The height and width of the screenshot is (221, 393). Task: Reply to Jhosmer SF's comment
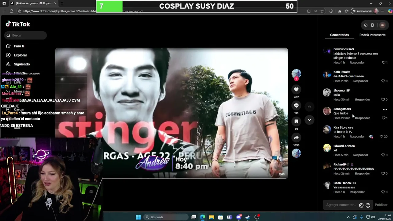pos(363,99)
